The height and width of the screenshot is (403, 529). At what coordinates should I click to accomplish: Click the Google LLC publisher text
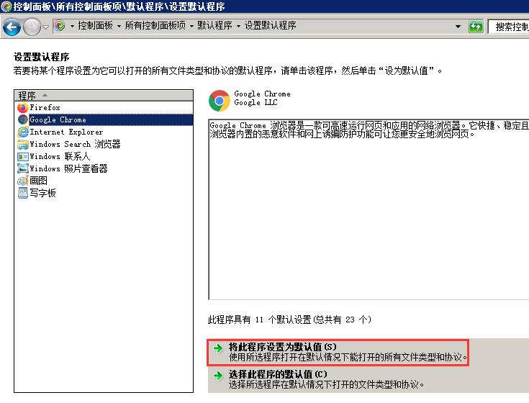[x=256, y=102]
